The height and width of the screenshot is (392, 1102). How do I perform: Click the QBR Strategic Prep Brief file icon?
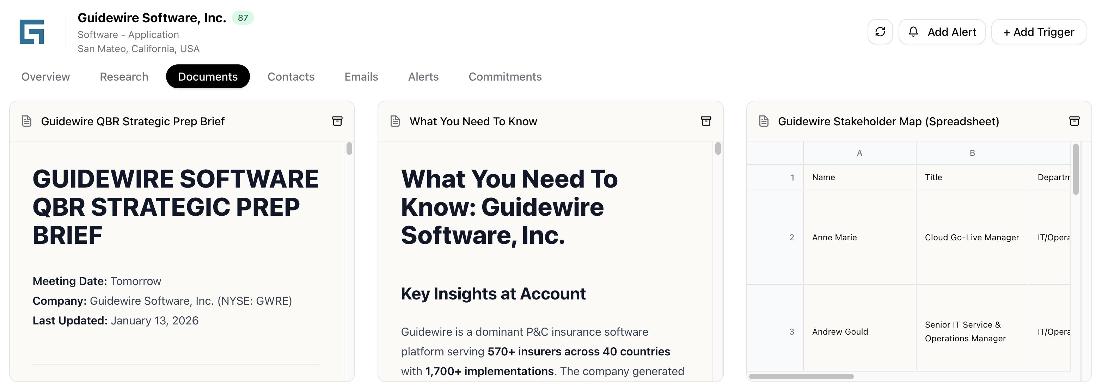27,121
